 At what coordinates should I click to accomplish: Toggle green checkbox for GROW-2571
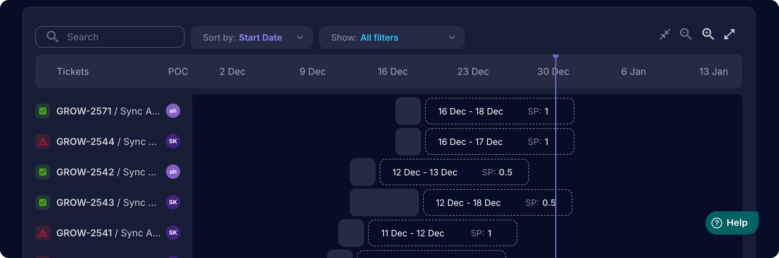click(x=43, y=111)
